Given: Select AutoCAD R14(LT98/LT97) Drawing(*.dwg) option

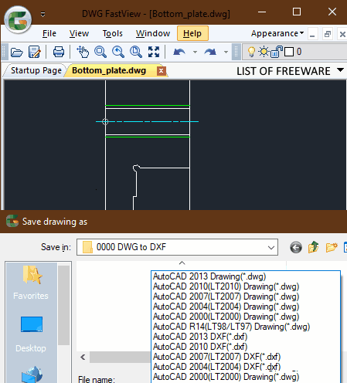Looking at the screenshot, I should (231, 327).
